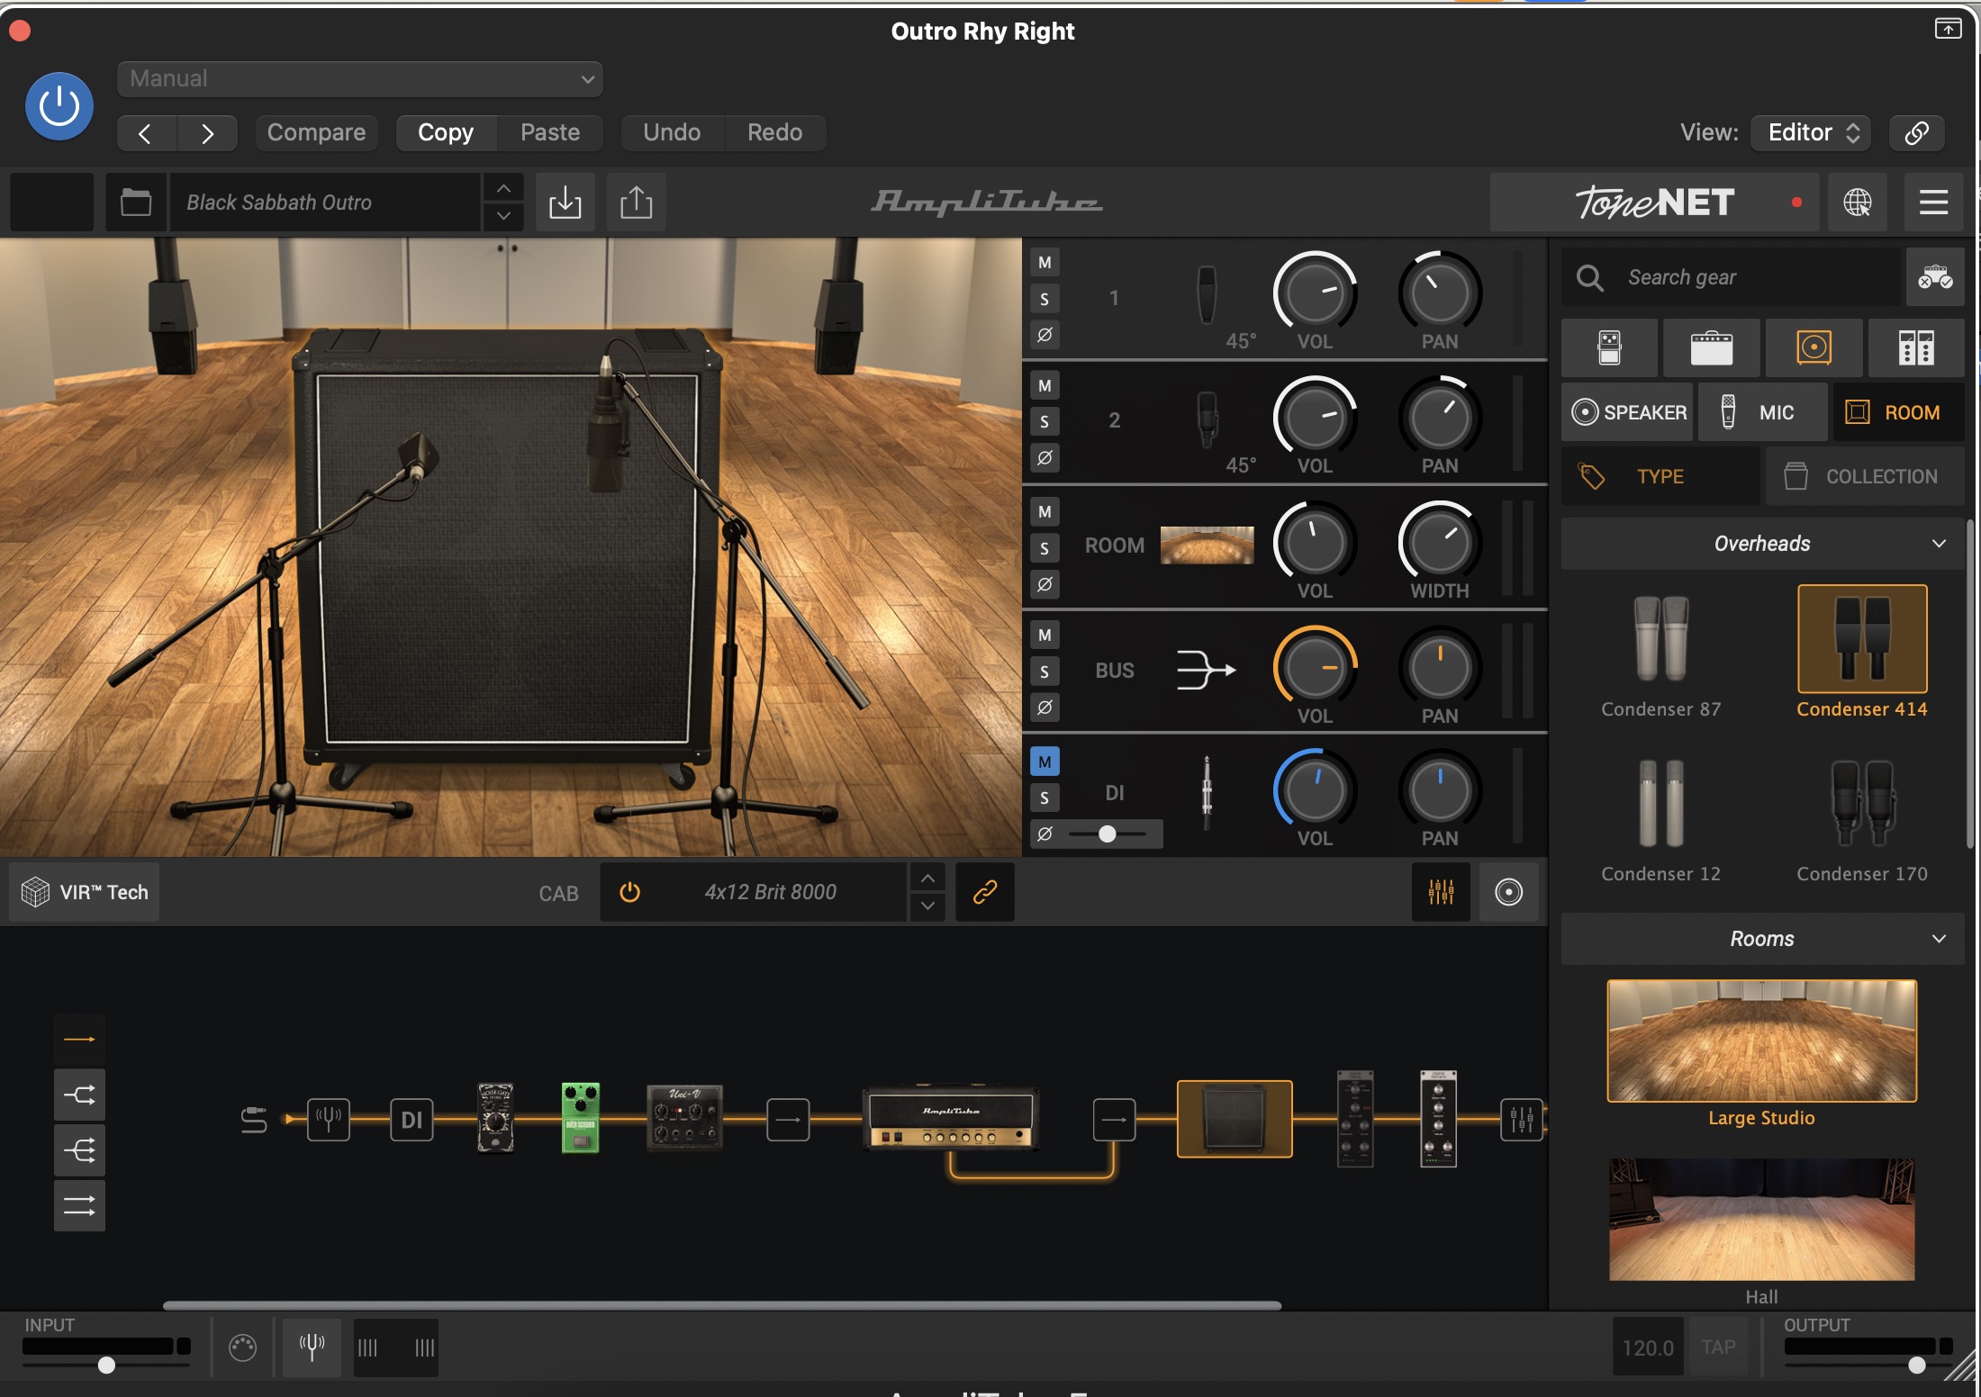Open ROOM selector thumbnail in mixer

(x=1207, y=545)
